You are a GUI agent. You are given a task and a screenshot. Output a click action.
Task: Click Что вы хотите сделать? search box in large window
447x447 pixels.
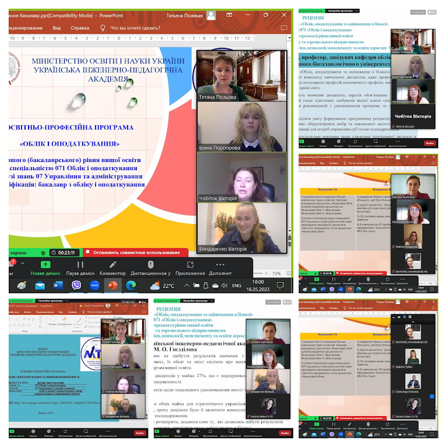(x=135, y=28)
